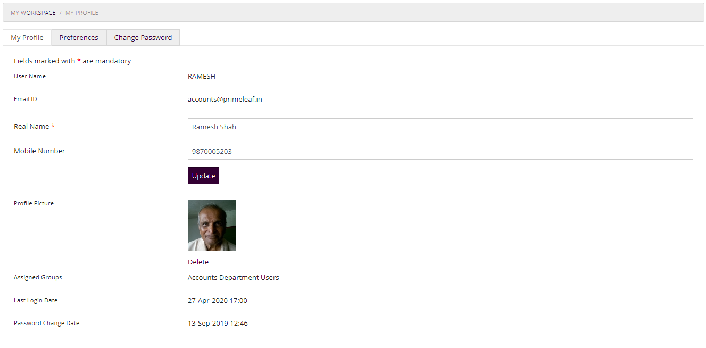706x348 pixels.
Task: Switch to the Preferences tab
Action: click(79, 37)
